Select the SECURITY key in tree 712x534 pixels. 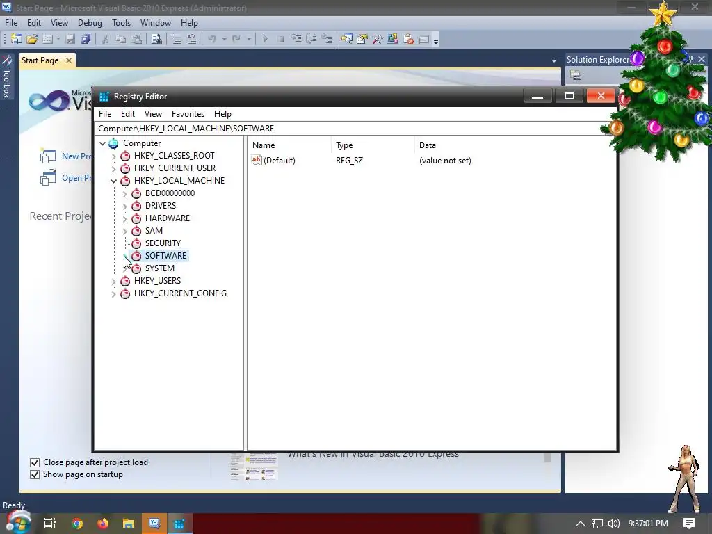point(163,243)
